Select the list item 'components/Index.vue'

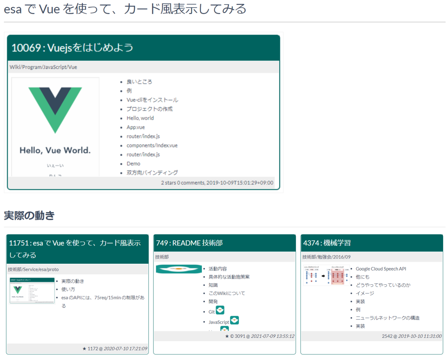pos(152,145)
